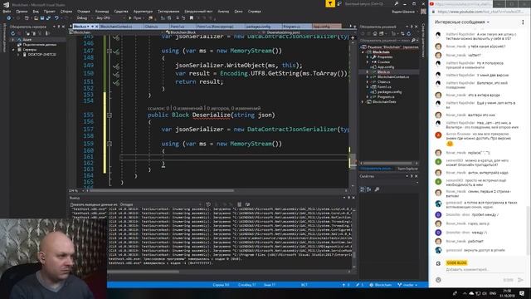Screen dimensions: 531x299
Task: Click the Output panel vertical scrollbar
Action: tap(354, 255)
